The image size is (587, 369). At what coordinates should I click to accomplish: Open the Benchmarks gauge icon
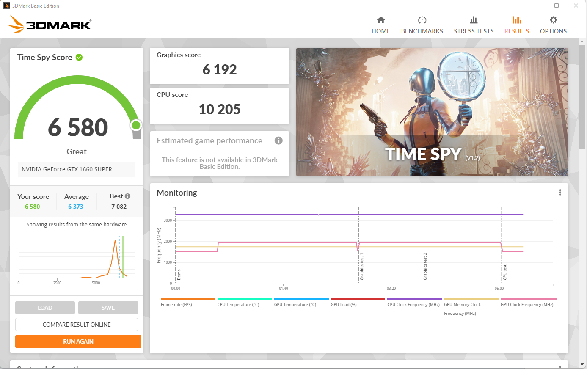pos(422,20)
